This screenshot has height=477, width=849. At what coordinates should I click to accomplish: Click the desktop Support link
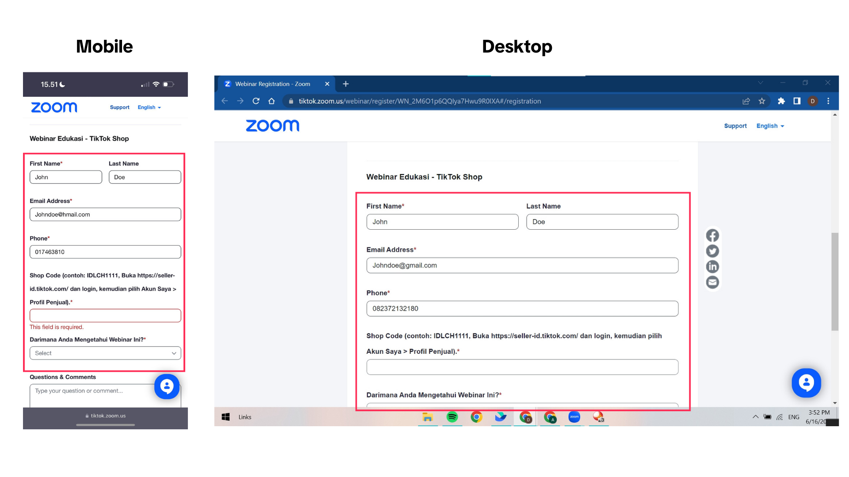coord(735,126)
